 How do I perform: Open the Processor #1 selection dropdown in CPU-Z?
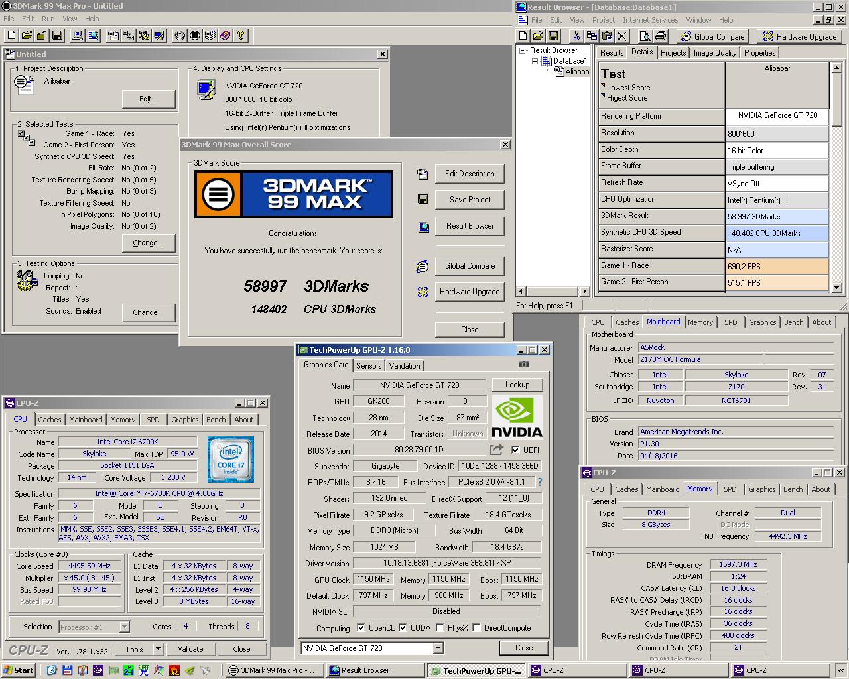(124, 627)
